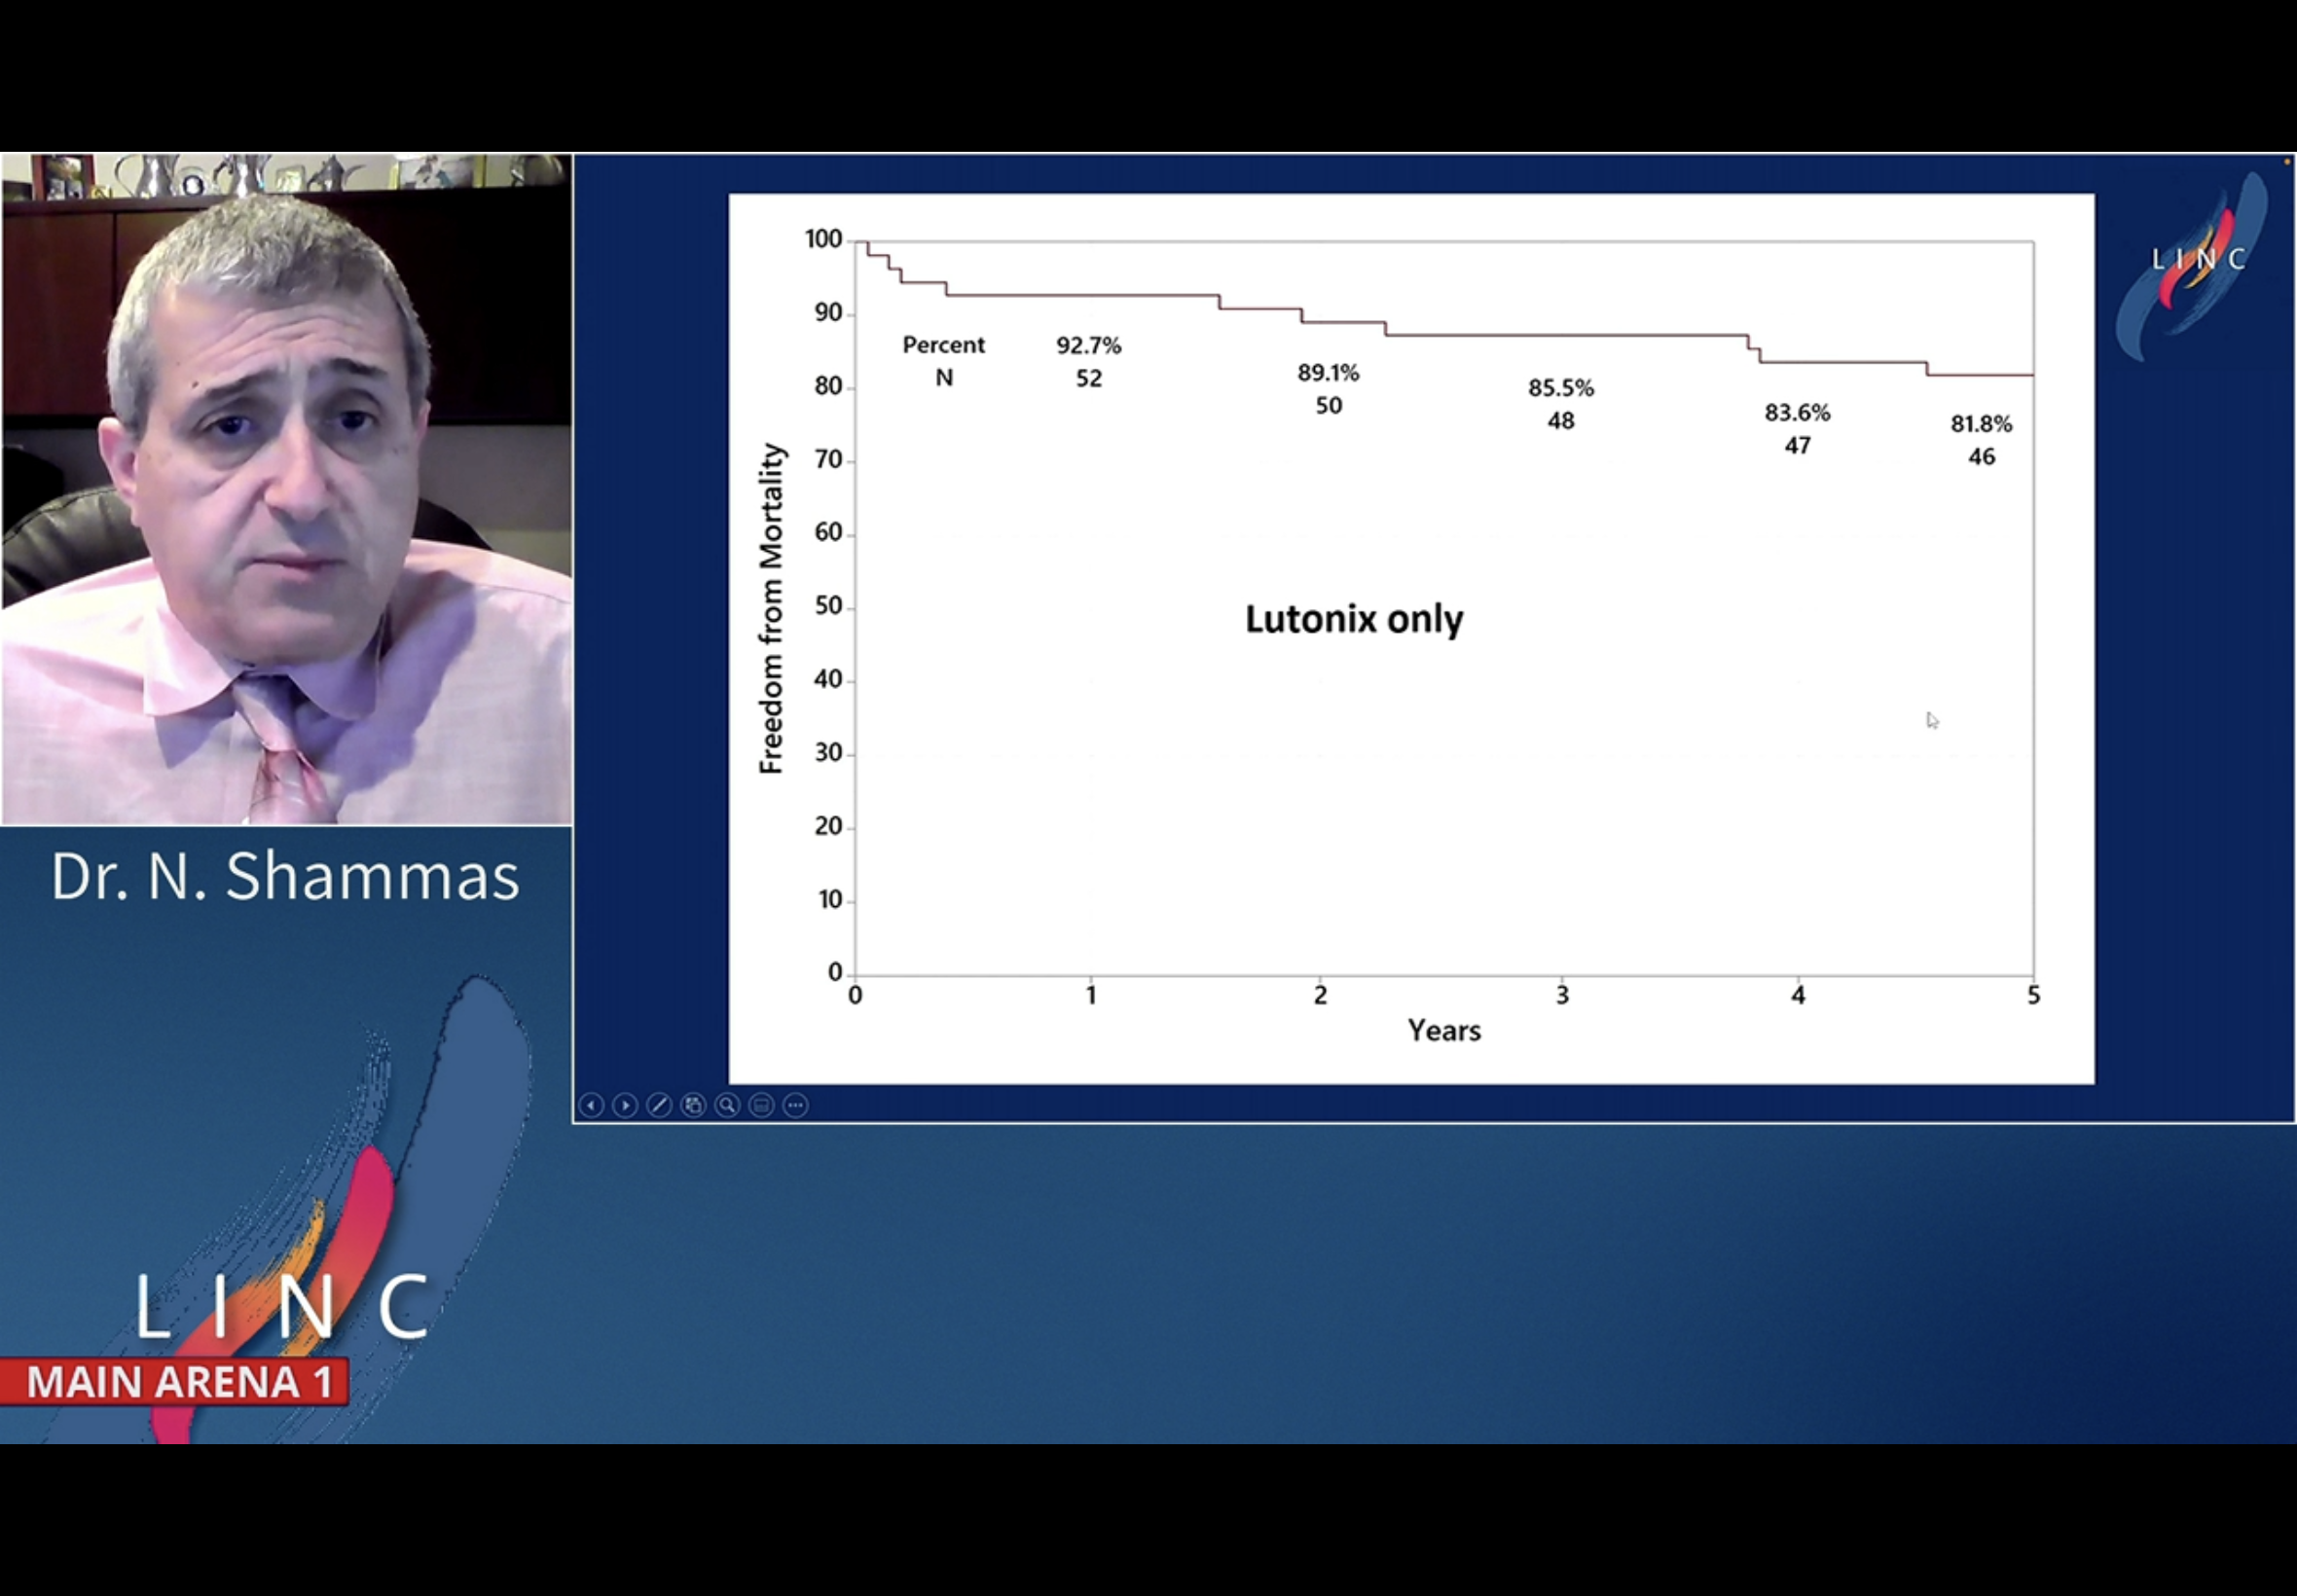Click the speaker webcam video
2297x1596 pixels.
(287, 490)
